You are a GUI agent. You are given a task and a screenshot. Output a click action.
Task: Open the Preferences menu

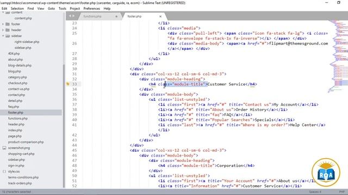click(x=92, y=9)
